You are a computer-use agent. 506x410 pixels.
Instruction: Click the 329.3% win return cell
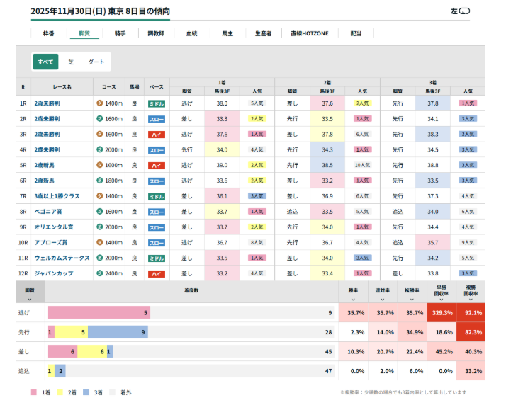tap(441, 312)
